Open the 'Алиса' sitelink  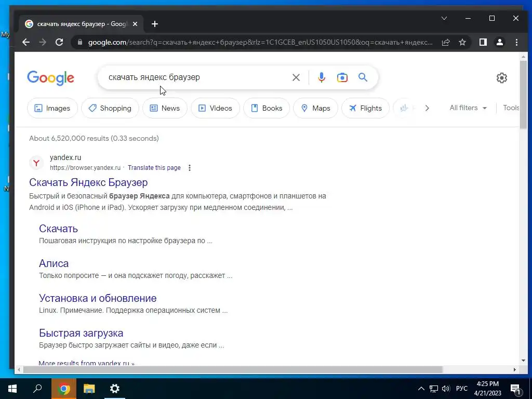coord(54,263)
